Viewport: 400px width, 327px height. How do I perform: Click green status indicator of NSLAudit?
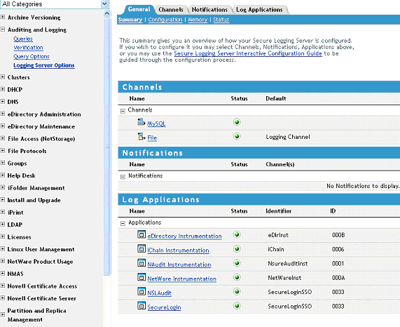(237, 291)
